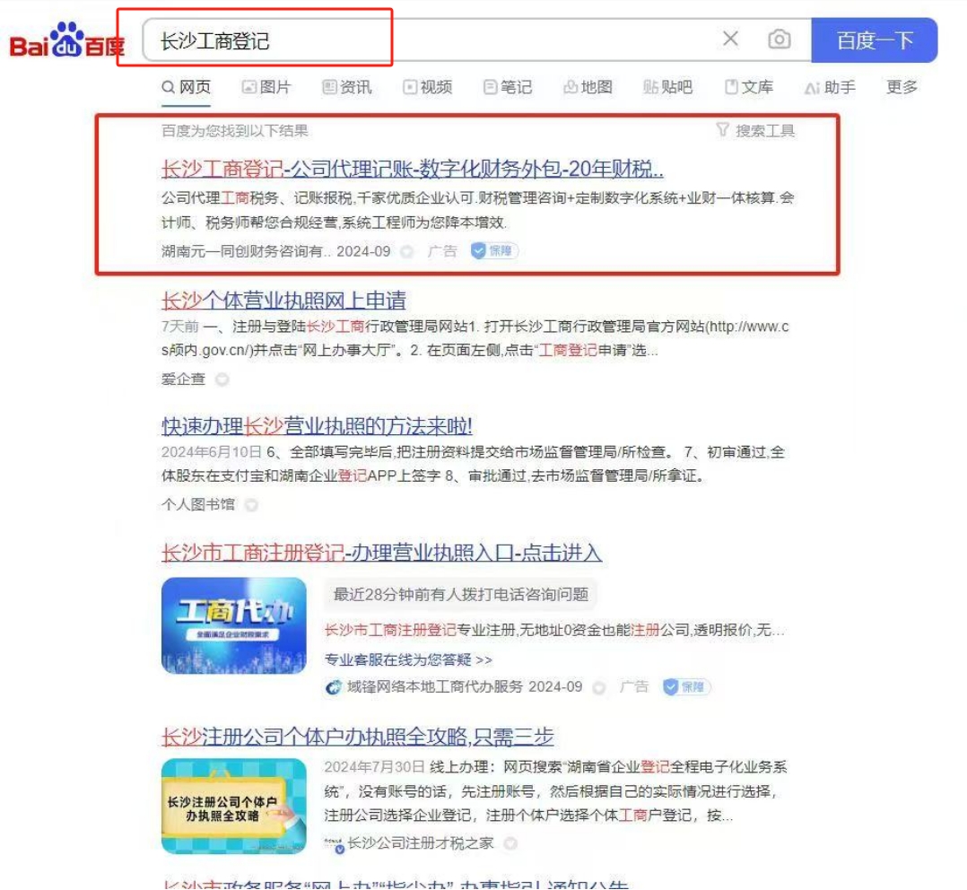
Task: Click 湖南元一同创财务咨询 source name
Action: pos(246,251)
